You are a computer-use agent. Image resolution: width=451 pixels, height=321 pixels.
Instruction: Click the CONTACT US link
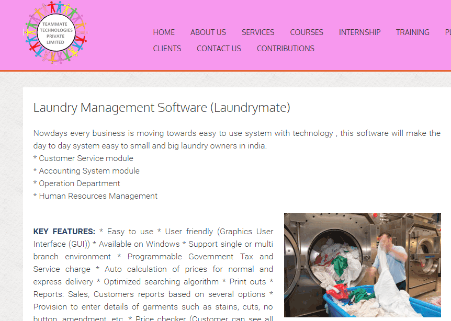tap(219, 49)
